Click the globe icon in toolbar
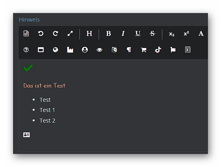Viewport: 221px width, 167px height. [x=55, y=50]
